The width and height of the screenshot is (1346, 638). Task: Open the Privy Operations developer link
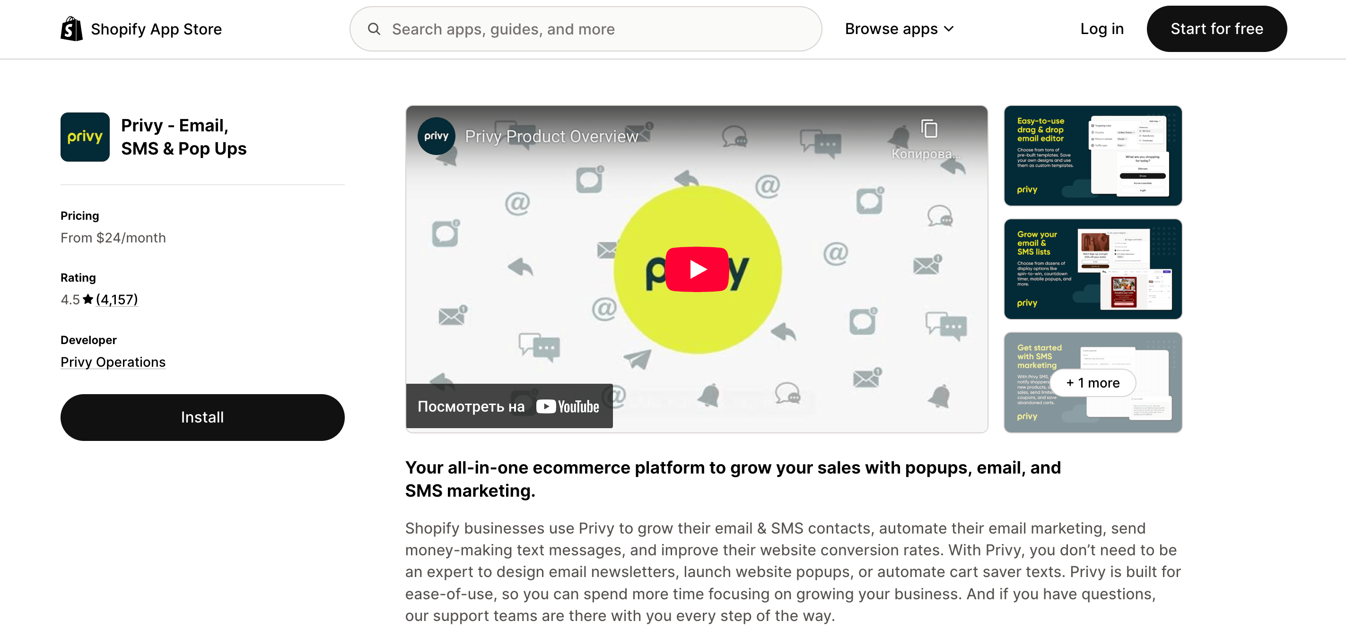tap(113, 362)
